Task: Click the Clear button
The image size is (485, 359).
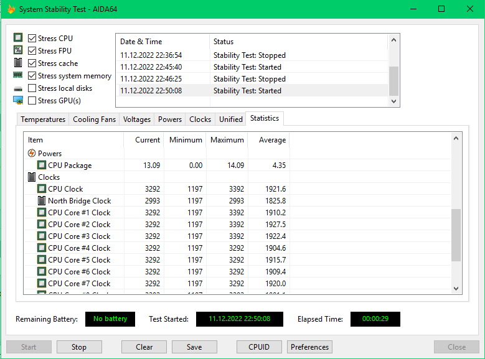Action: point(144,347)
